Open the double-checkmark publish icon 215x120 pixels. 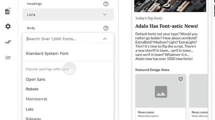[8, 42]
